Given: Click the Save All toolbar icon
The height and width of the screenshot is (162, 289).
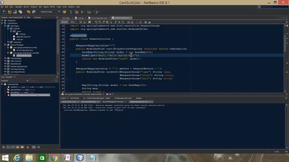Looking at the screenshot, I should [x=20, y=12].
